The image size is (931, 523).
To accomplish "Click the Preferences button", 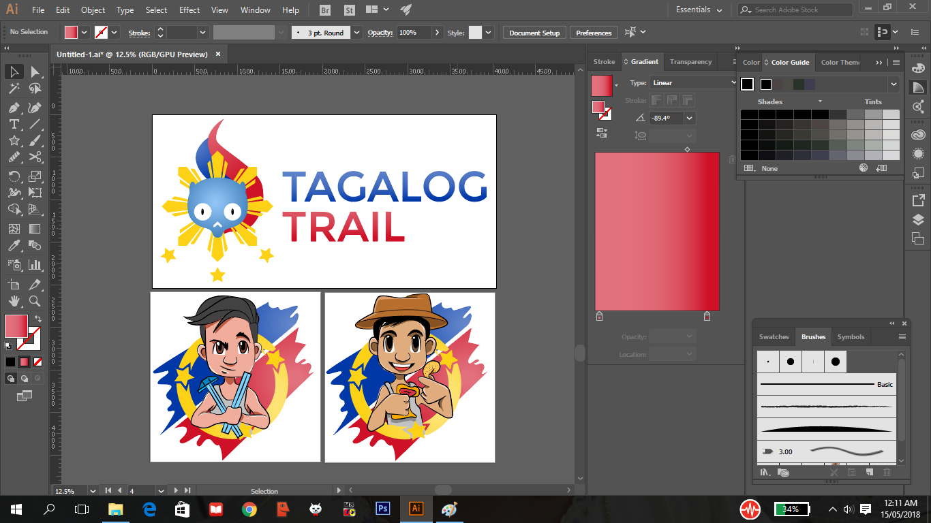I will (x=594, y=33).
